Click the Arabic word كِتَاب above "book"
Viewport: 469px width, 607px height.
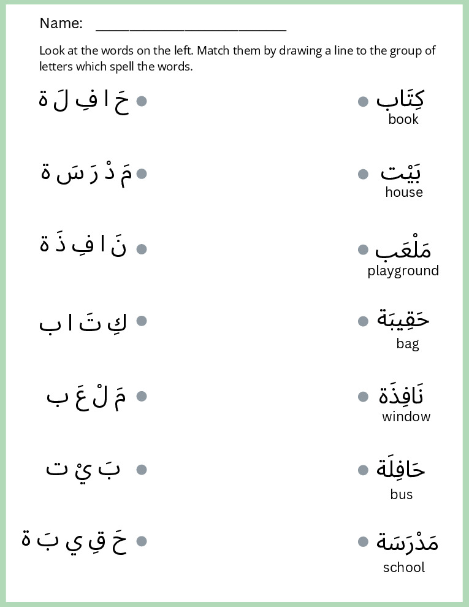[x=400, y=99]
